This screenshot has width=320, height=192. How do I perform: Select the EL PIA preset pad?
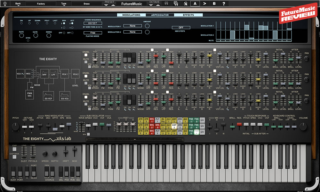pyautogui.click(x=163, y=120)
